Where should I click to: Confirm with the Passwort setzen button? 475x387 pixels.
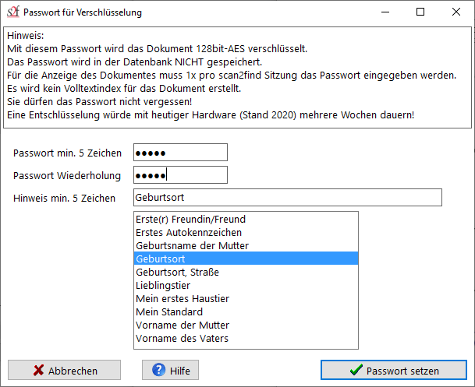click(x=394, y=370)
